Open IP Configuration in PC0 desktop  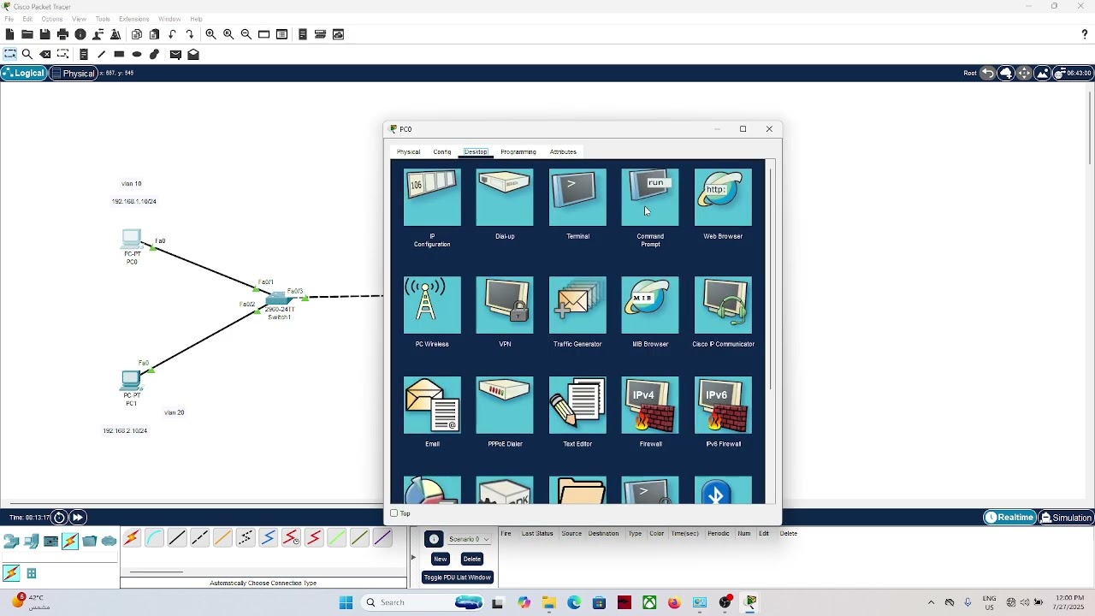coord(432,198)
